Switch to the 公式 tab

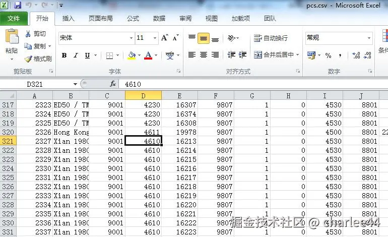(133, 19)
